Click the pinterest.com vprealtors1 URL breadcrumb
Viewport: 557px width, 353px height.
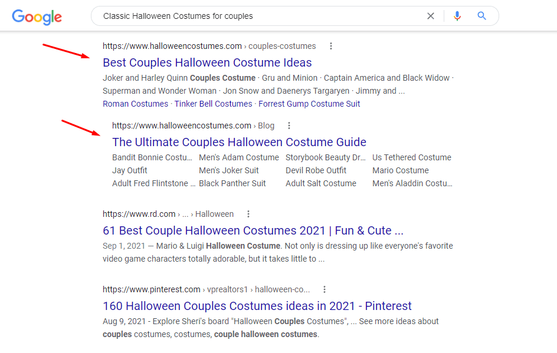click(206, 289)
